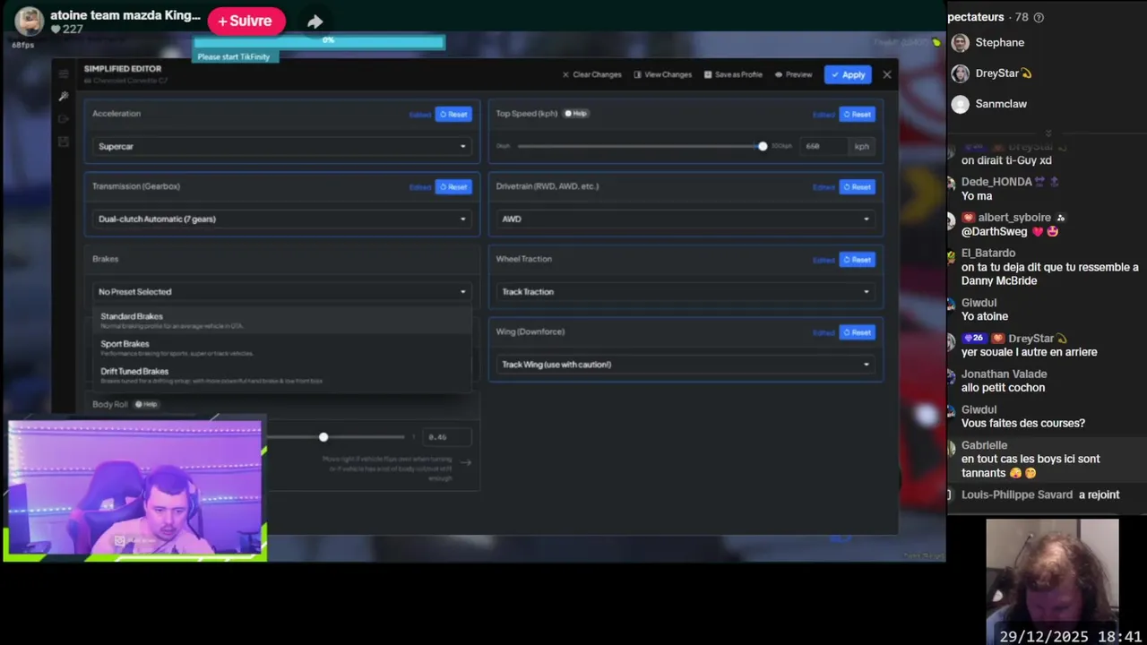Click the Help badge beside Body Roll
Screen dimensions: 1147x645
(x=146, y=404)
